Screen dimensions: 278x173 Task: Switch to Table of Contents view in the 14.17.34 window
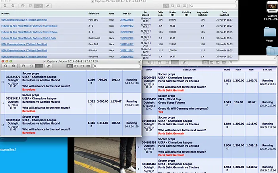(82, 66)
